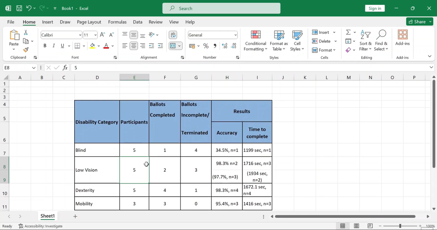Open the File menu

[x=11, y=22]
